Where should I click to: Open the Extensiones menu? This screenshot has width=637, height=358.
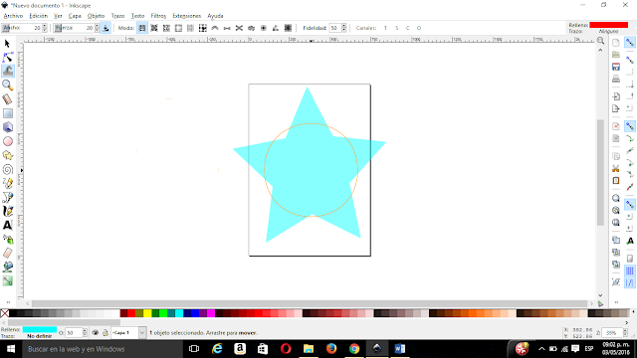186,16
